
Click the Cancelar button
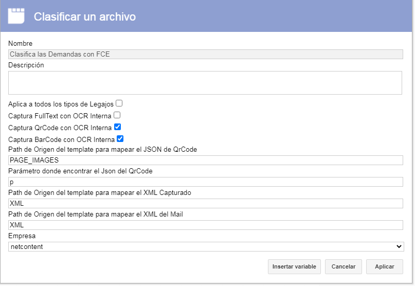click(344, 266)
